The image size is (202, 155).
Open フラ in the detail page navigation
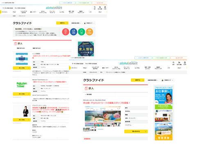pyautogui.click(x=168, y=68)
